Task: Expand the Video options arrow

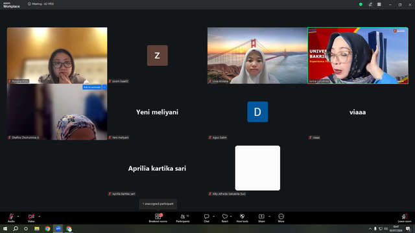Action: coord(39,216)
